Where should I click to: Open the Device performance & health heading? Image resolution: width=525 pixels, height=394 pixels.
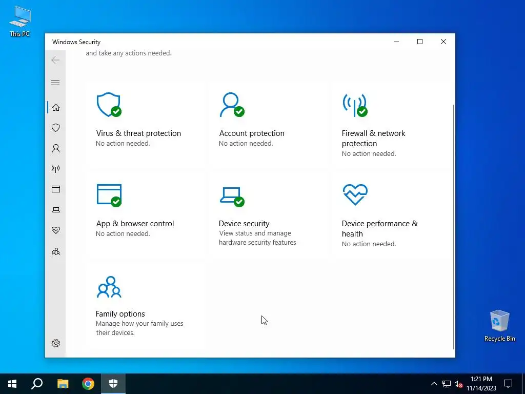[x=380, y=228]
